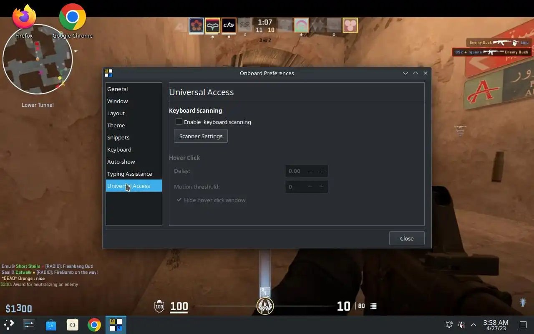This screenshot has height=334, width=534.
Task: Click the game minimap radar
Action: pyautogui.click(x=38, y=59)
